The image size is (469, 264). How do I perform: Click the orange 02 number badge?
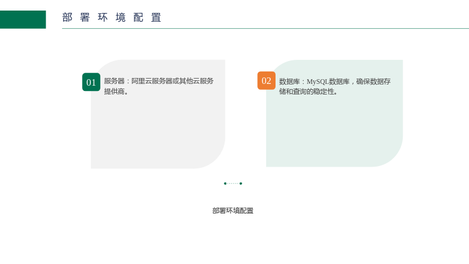pos(266,80)
